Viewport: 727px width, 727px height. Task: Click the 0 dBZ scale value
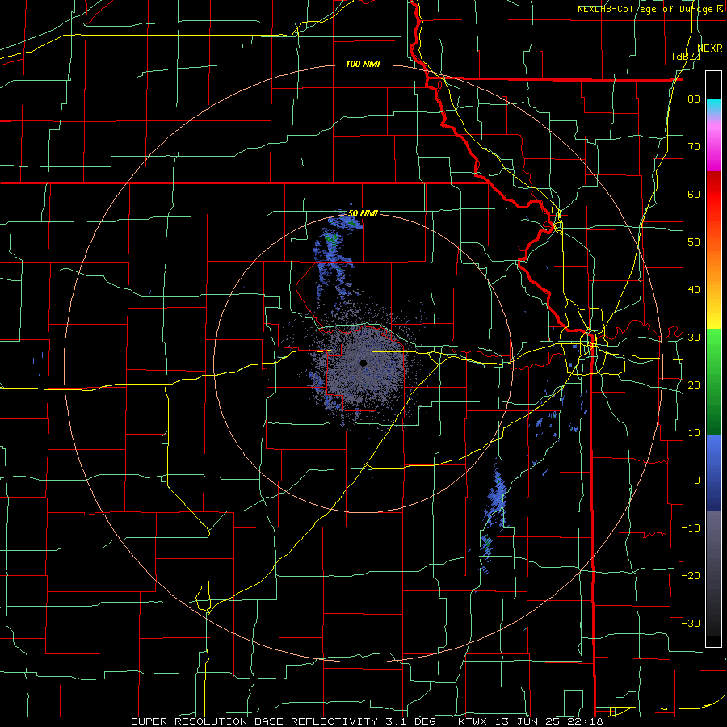pyautogui.click(x=697, y=481)
